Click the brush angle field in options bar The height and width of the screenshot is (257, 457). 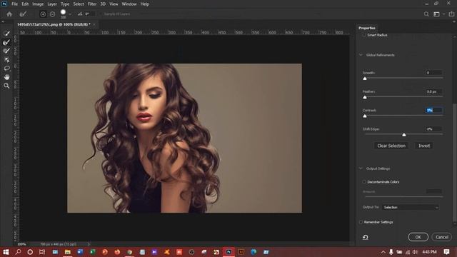coord(90,14)
